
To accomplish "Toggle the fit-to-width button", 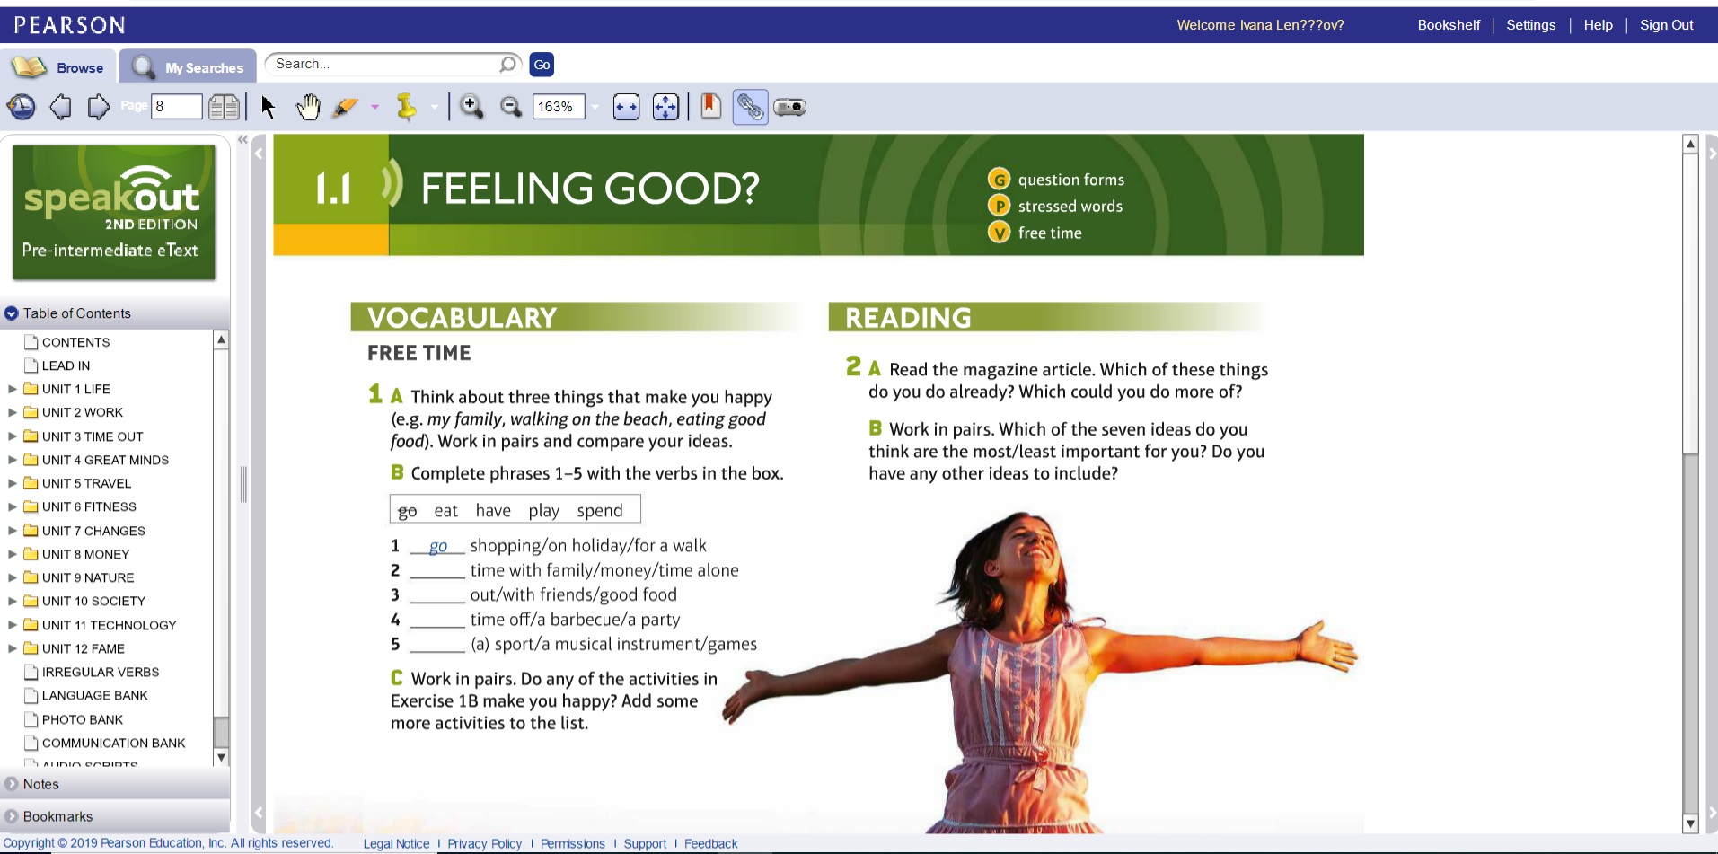I will point(626,108).
